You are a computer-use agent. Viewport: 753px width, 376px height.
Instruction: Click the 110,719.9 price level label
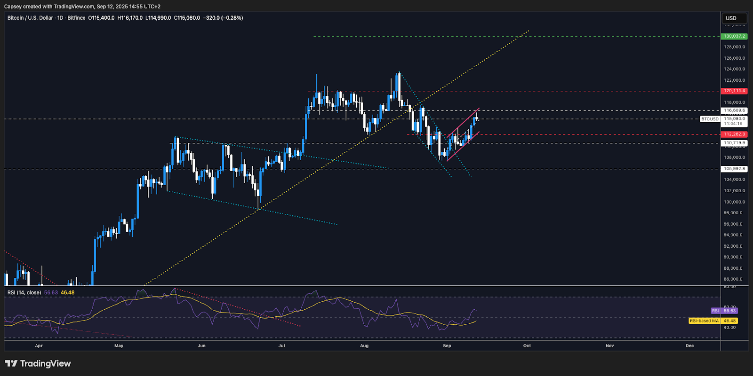coord(734,143)
